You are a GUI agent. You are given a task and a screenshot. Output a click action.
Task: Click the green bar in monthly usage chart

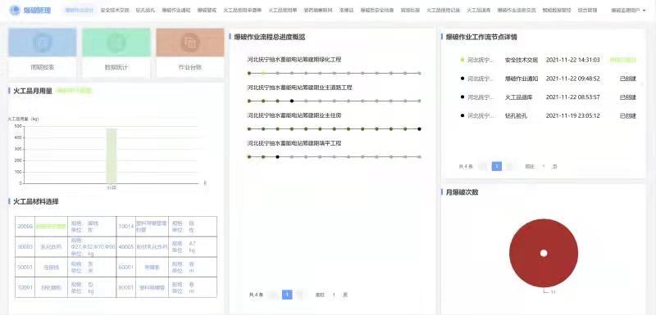(112, 155)
